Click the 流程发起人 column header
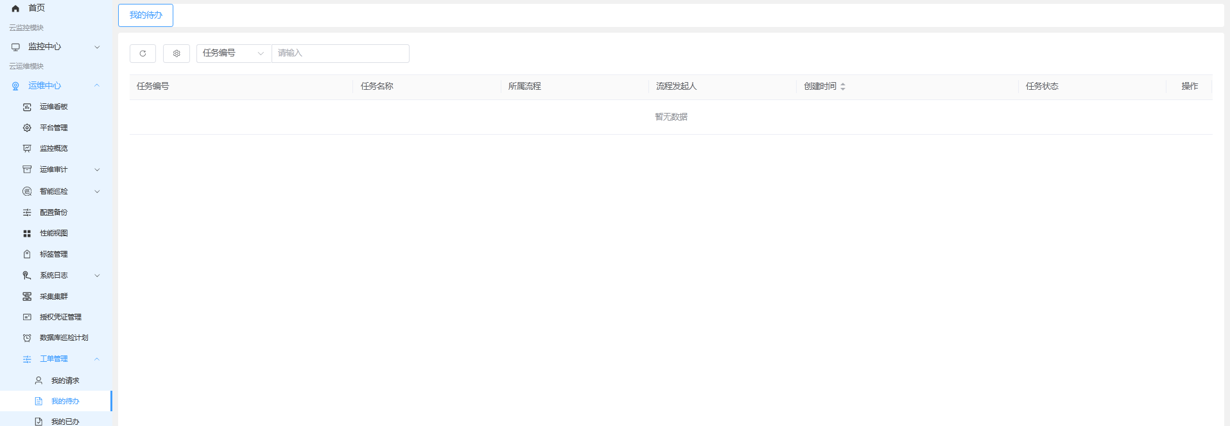The height and width of the screenshot is (426, 1230). (x=676, y=87)
